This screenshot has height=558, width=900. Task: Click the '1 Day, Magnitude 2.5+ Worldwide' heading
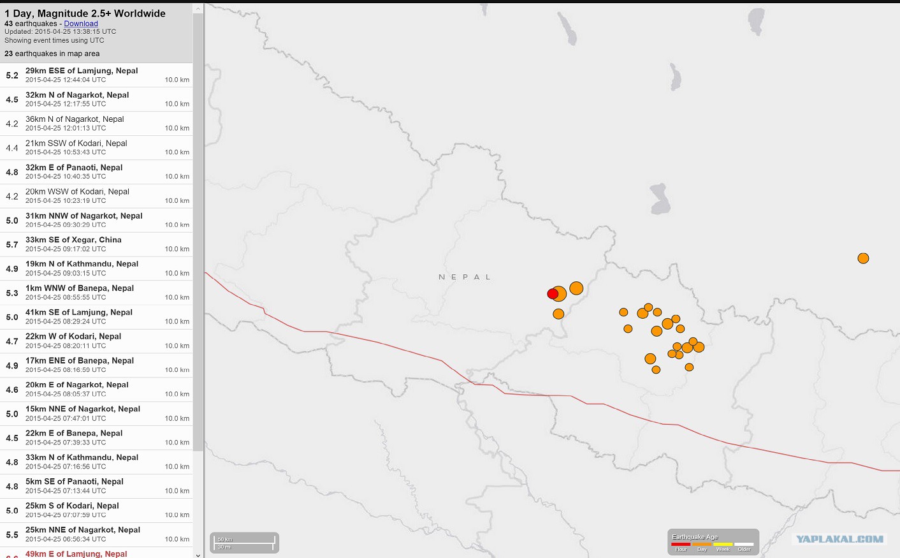coord(85,13)
